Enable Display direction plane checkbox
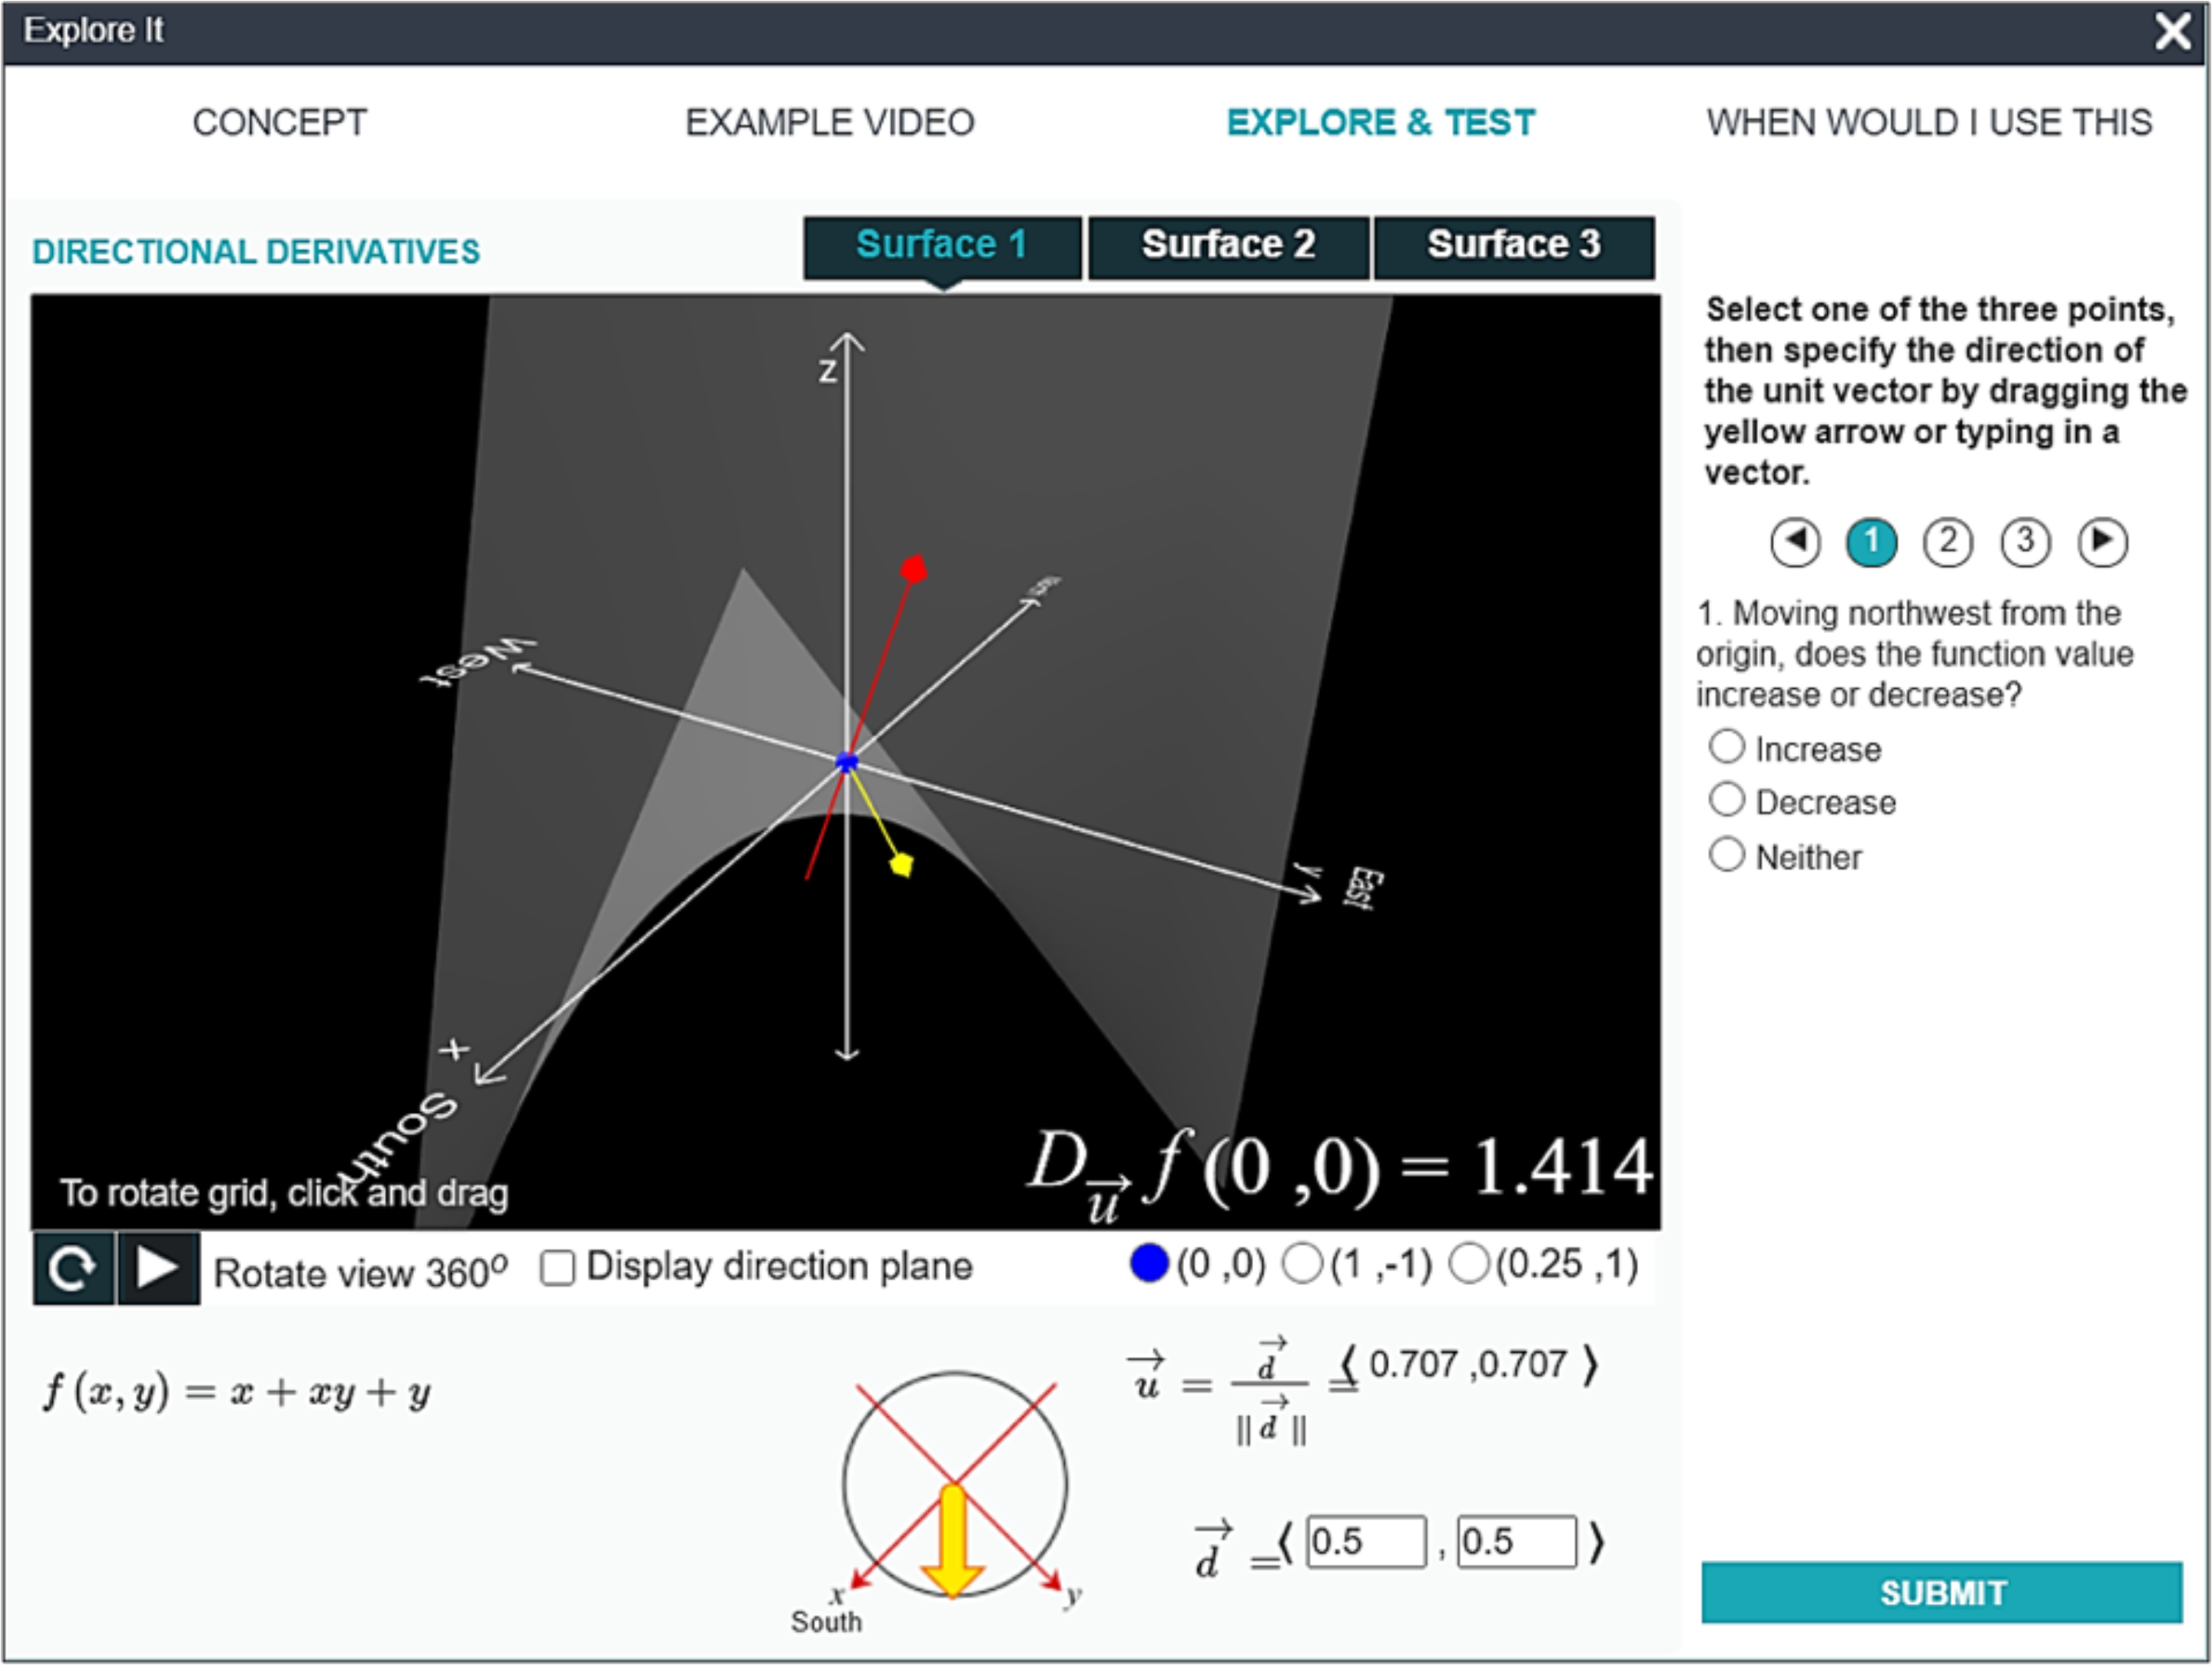2212x1665 pixels. pyautogui.click(x=557, y=1268)
